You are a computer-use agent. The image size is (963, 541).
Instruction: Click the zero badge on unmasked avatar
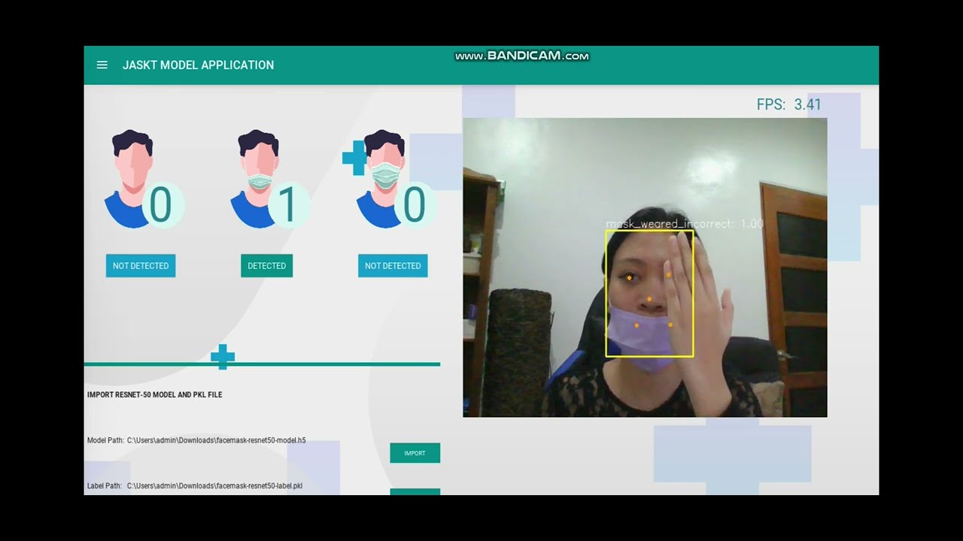[x=162, y=205]
